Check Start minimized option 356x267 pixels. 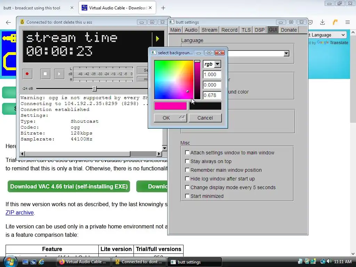pos(187,196)
